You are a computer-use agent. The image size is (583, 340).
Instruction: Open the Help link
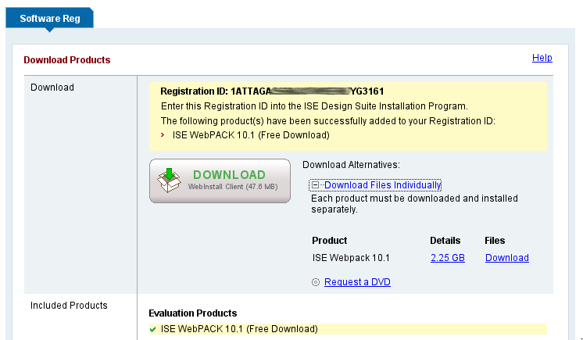coord(542,58)
